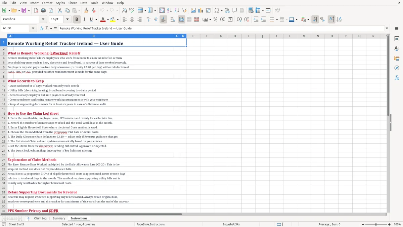
Task: Open the Conditional Formatting dropdown
Action: pyautogui.click(x=308, y=20)
